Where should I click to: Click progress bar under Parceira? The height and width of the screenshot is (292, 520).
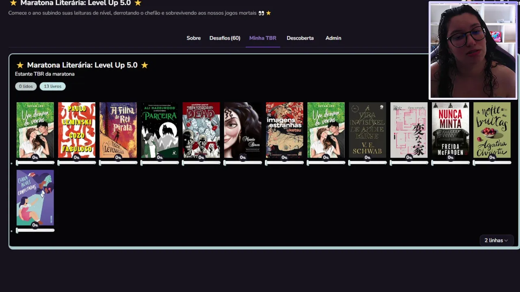[x=160, y=163]
